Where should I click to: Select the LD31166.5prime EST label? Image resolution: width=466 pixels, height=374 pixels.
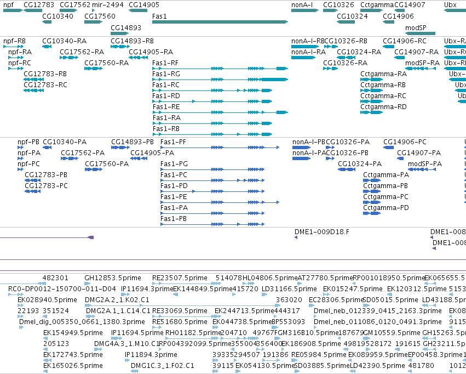point(289,289)
